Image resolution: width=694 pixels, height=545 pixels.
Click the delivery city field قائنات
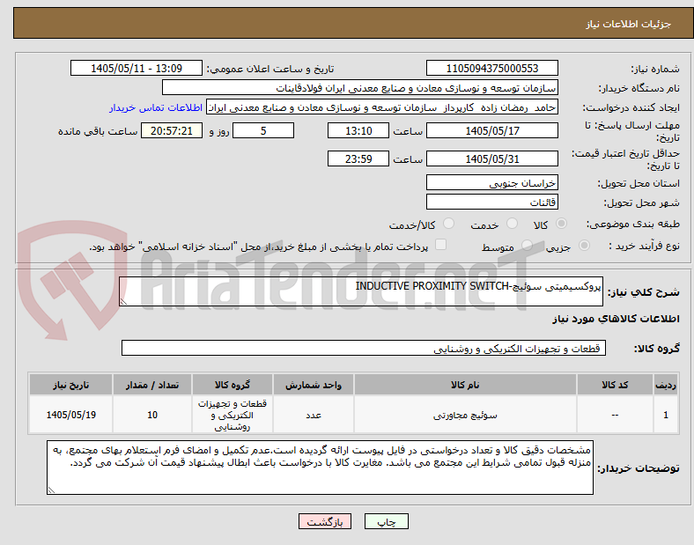point(492,202)
